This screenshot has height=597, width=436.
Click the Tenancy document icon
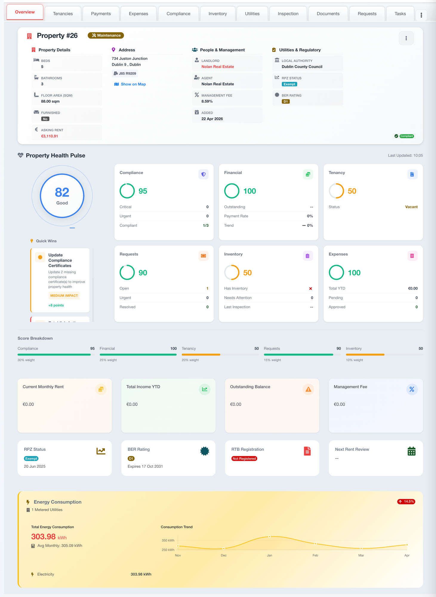coord(412,174)
